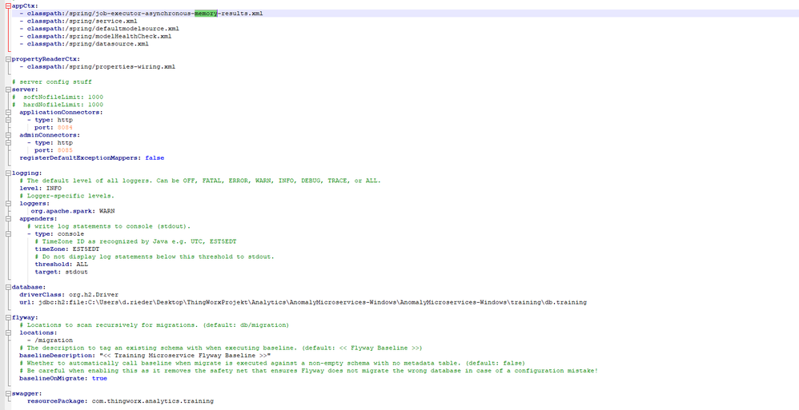This screenshot has width=799, height=410.
Task: Collapse the propertyReaderCtx section fold marker
Action: (8, 59)
